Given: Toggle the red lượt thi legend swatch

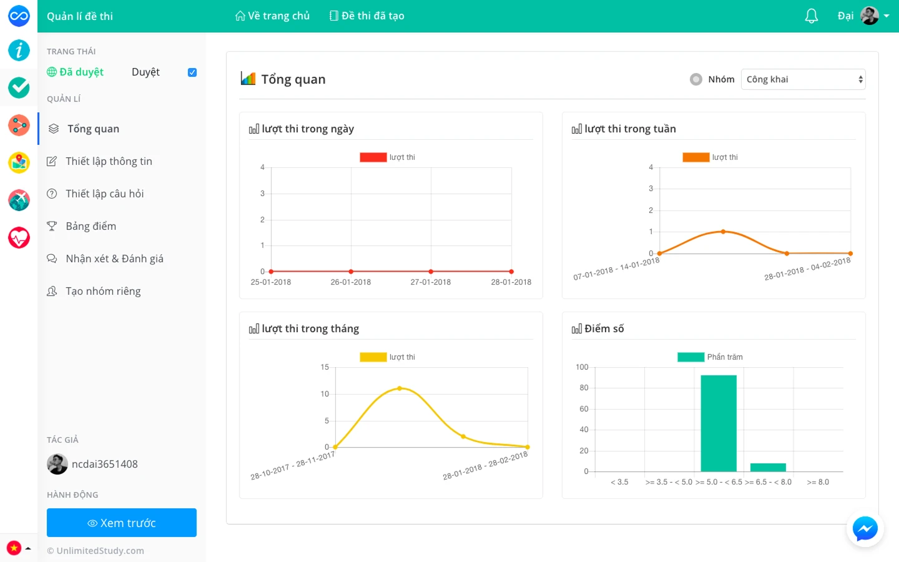Looking at the screenshot, I should (373, 157).
